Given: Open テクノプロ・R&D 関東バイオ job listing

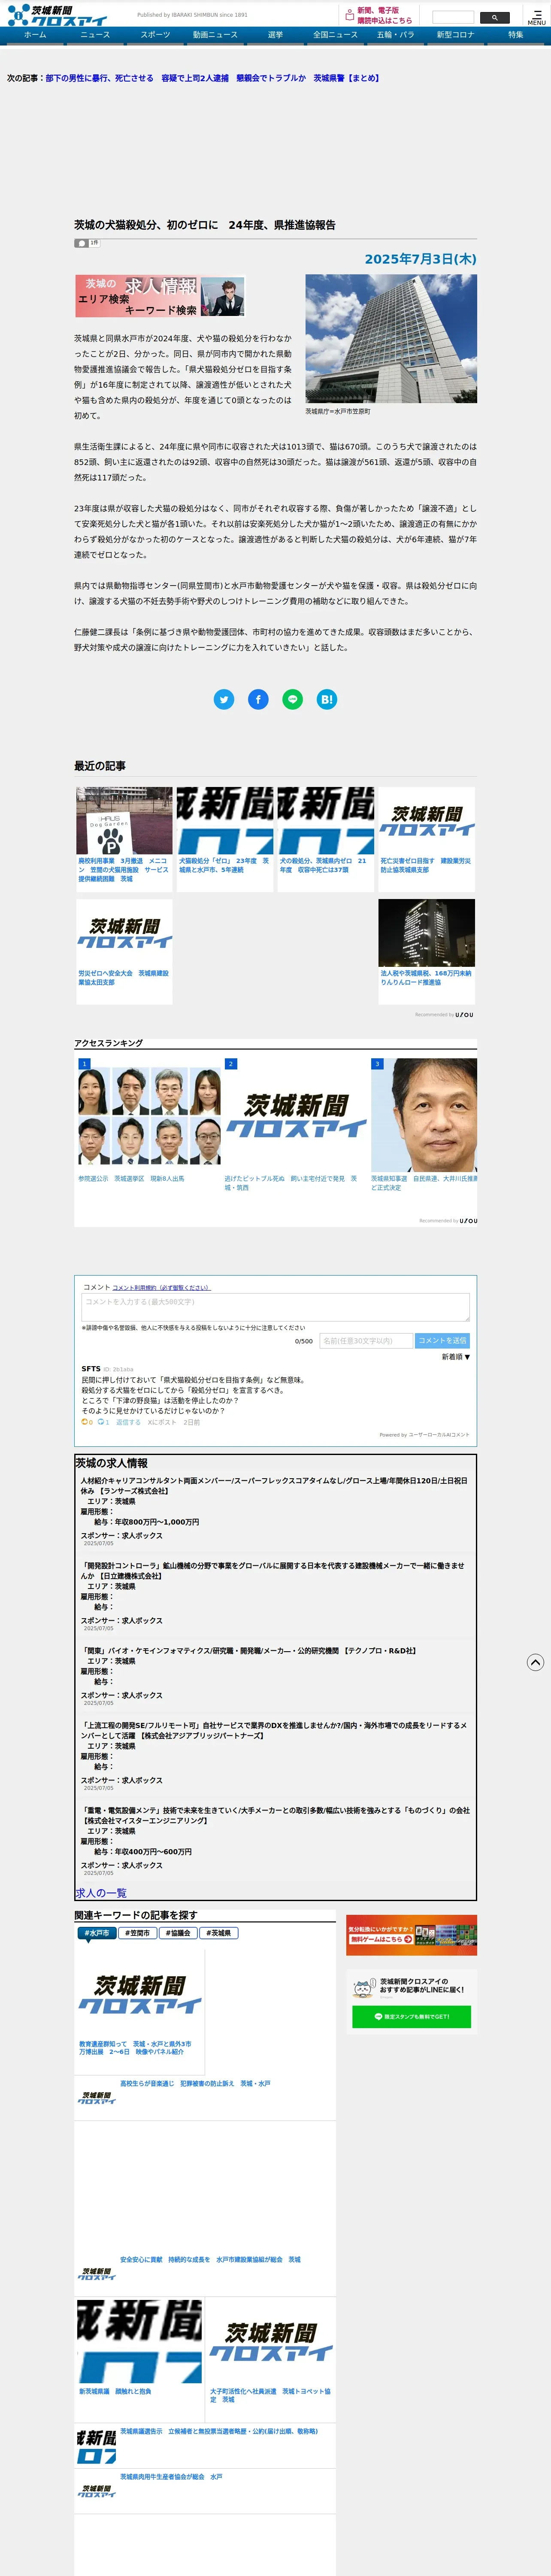Looking at the screenshot, I should coord(248,1651).
